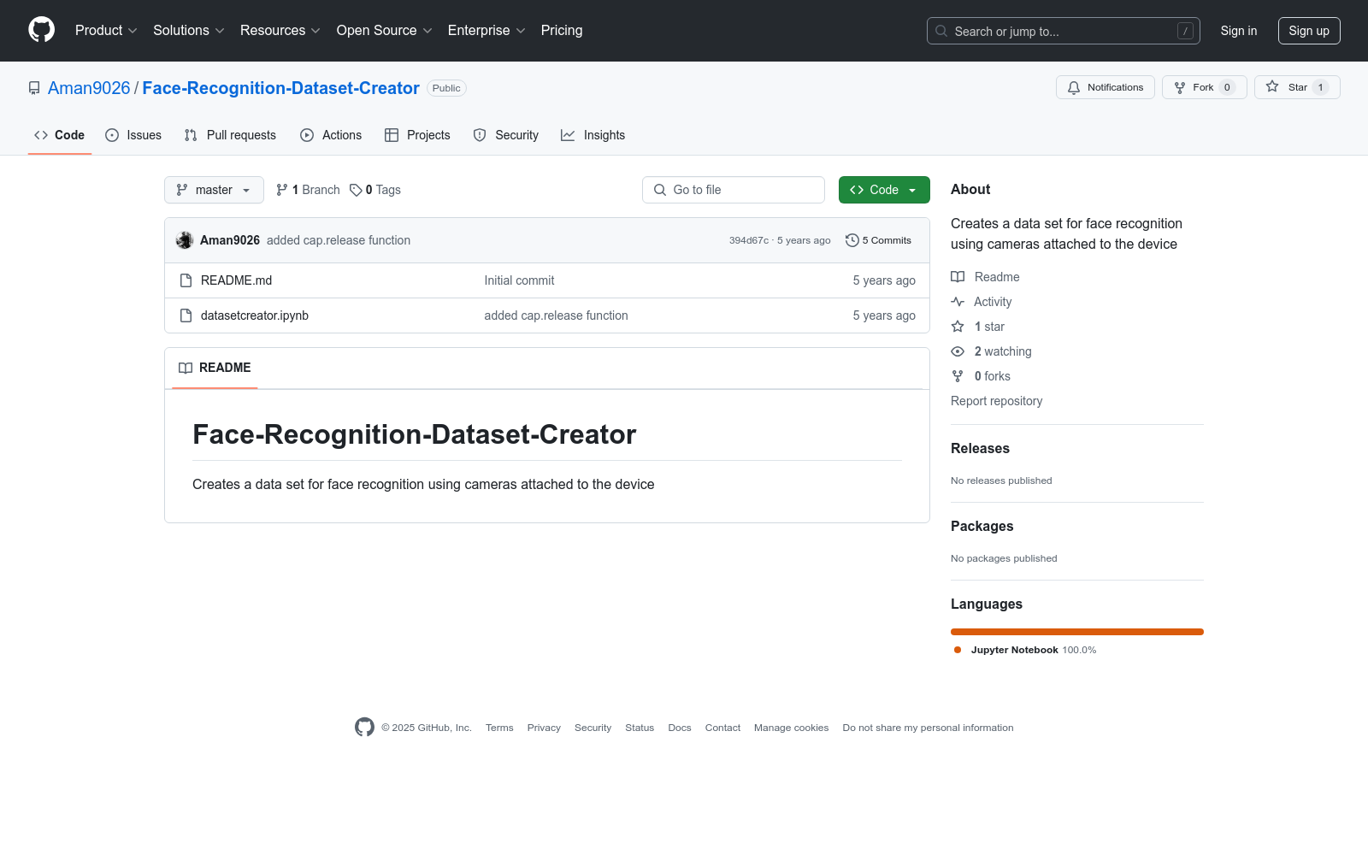Click Contact in the footer
1368x855 pixels.
pos(722,728)
